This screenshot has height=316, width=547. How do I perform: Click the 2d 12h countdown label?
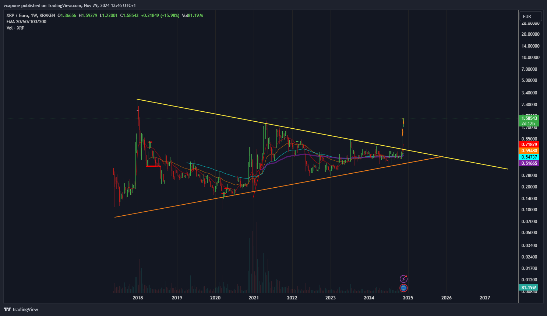coord(528,124)
